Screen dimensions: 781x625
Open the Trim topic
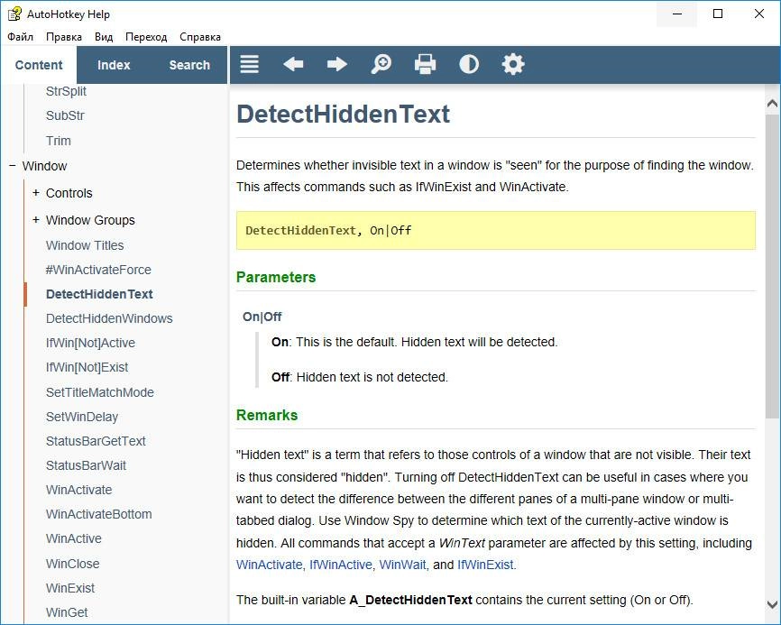coord(59,141)
